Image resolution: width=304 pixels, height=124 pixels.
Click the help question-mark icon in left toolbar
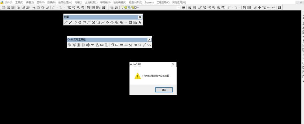pos(104,7)
